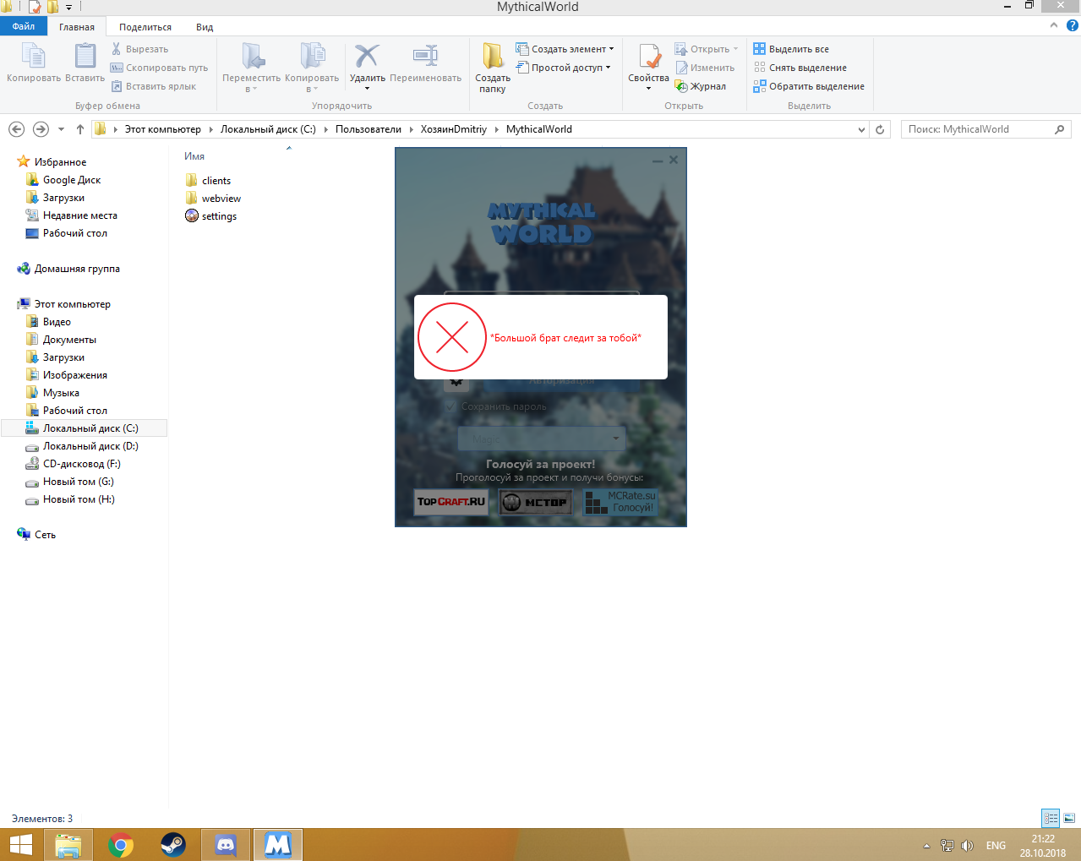The height and width of the screenshot is (861, 1081).
Task: Open the Переместить в dropdown
Action: click(251, 68)
